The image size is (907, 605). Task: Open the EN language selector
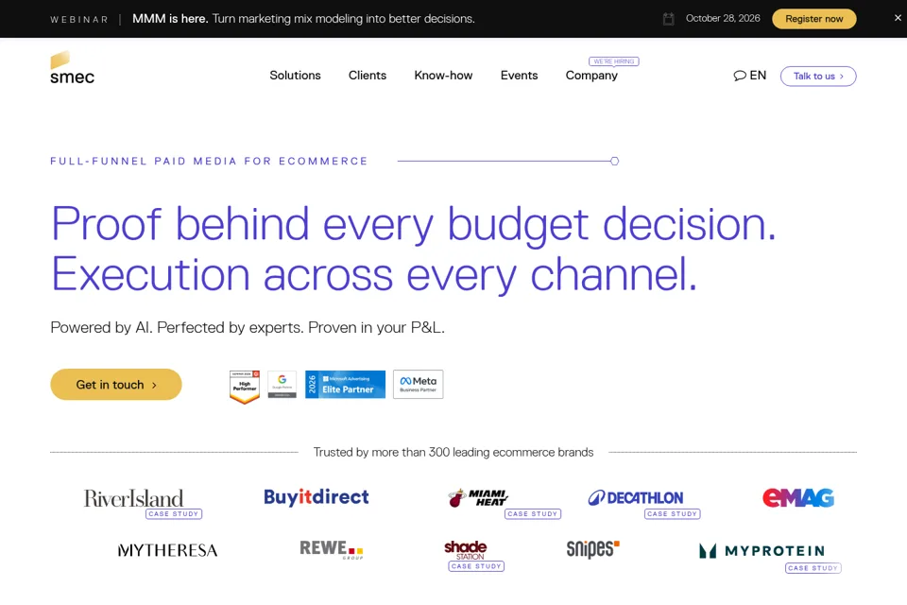click(749, 76)
